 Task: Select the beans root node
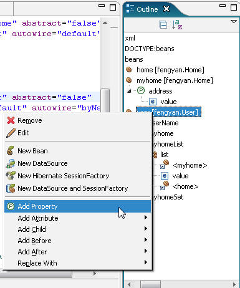(134, 59)
